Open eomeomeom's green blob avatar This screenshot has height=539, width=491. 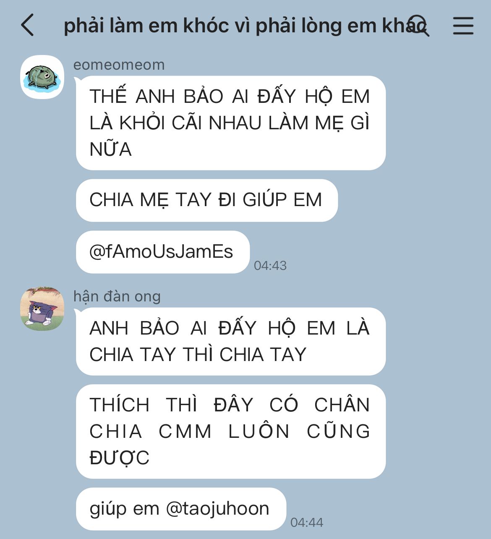click(x=42, y=77)
